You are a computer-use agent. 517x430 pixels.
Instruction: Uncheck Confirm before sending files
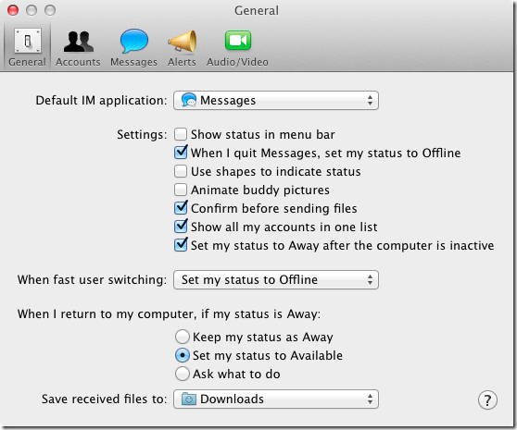(181, 208)
